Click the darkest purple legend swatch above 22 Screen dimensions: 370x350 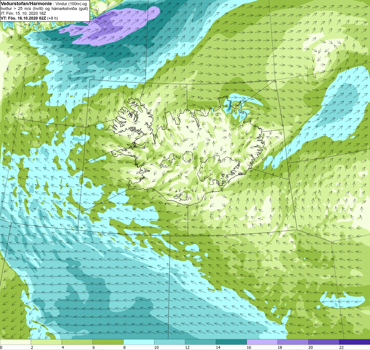[x=354, y=342]
